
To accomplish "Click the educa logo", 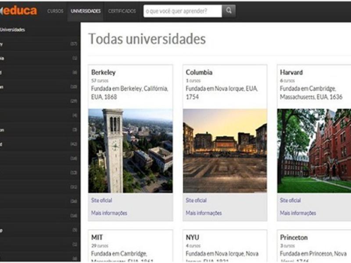I will (x=19, y=11).
